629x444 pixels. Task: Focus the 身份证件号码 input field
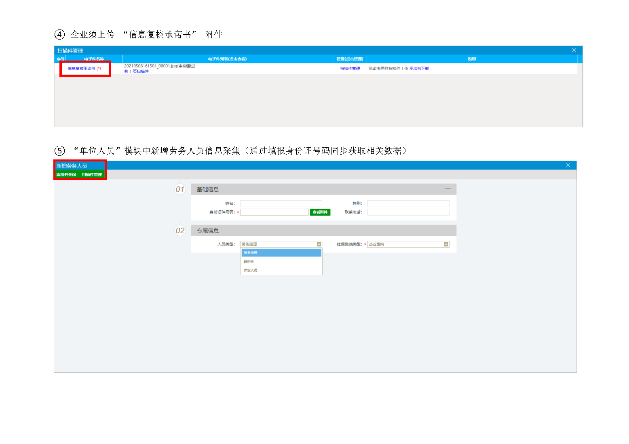(x=274, y=212)
